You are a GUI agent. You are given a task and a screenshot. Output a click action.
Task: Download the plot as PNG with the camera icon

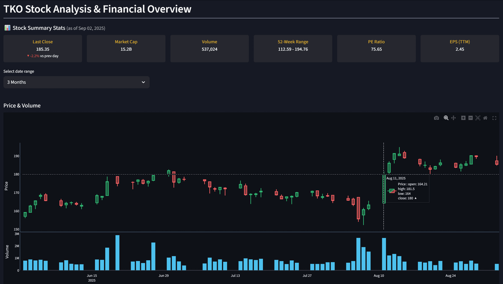[x=436, y=118]
